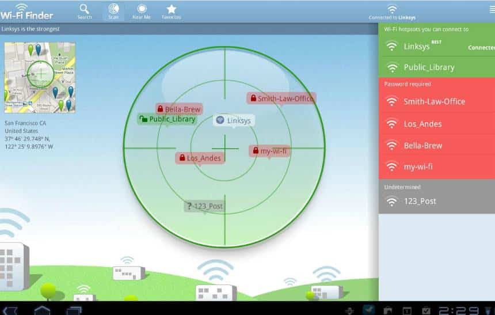Viewport: 495px width, 315px height.
Task: Select Smith-Law-Office in the password list
Action: coord(437,101)
